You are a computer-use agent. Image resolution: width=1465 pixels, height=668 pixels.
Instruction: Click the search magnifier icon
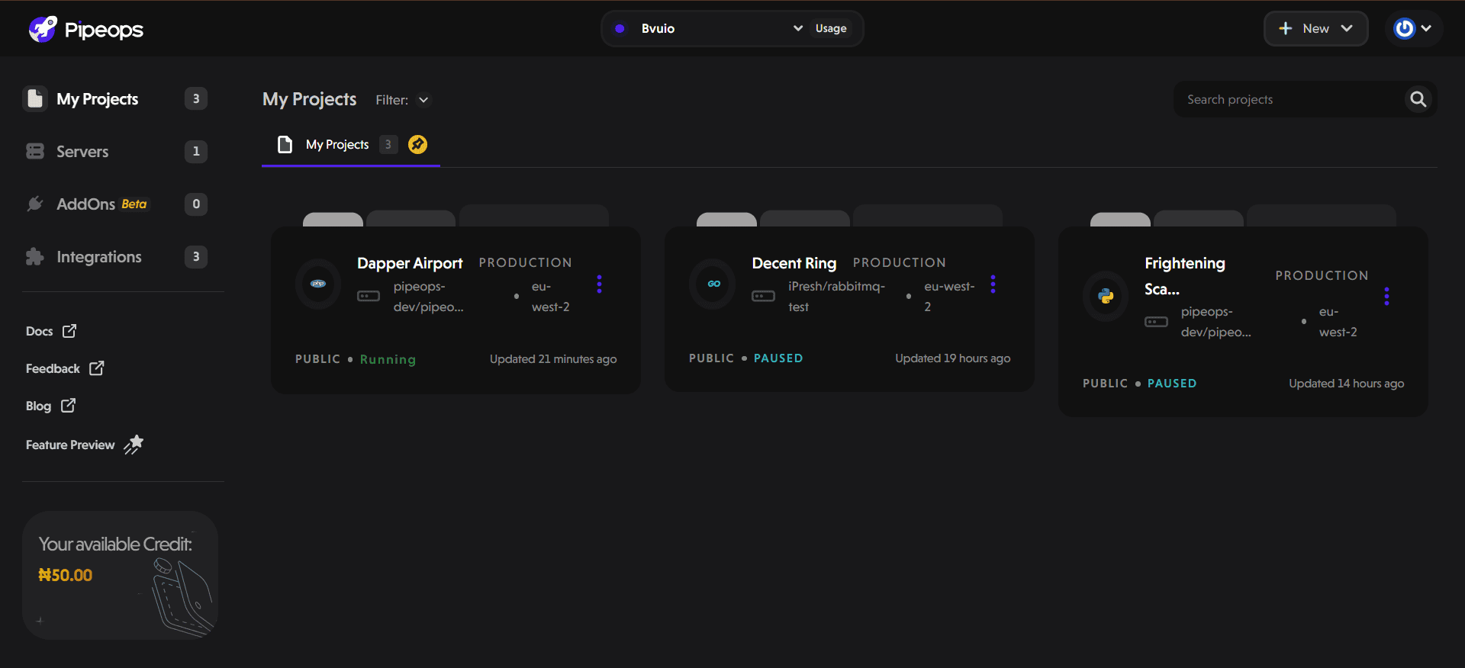point(1418,99)
